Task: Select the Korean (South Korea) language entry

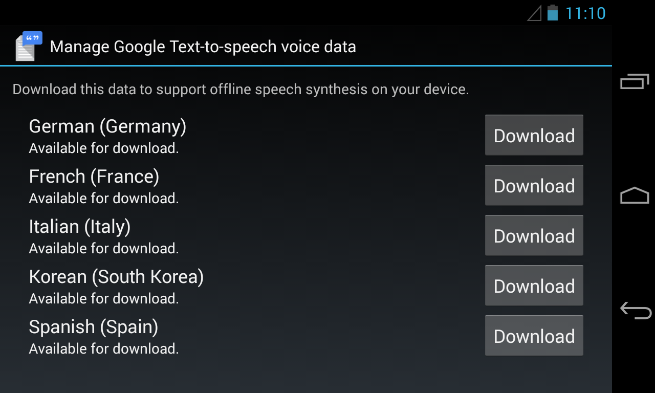Action: 116,277
